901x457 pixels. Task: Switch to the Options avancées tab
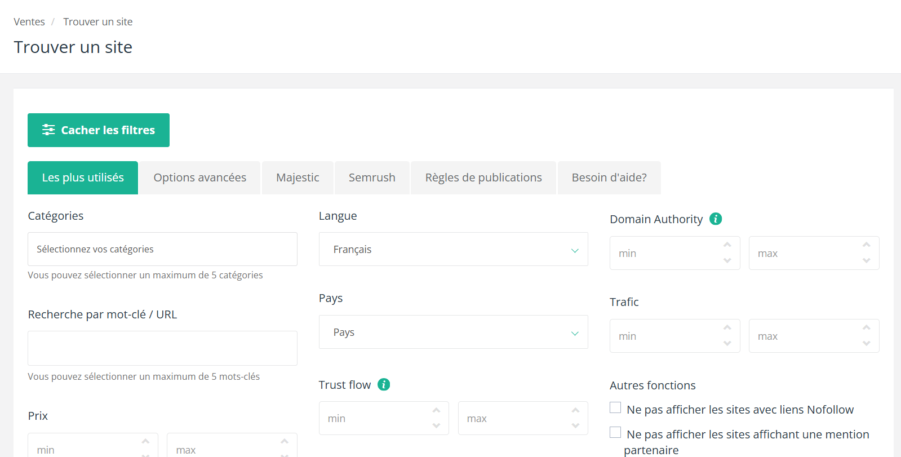(199, 178)
